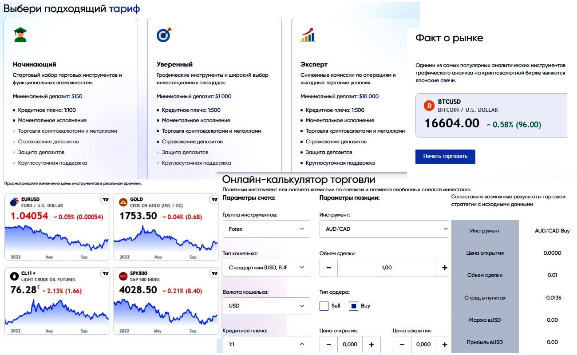The width and height of the screenshot is (577, 355).
Task: Open the CL1! crude oil chart
Action: tap(57, 312)
